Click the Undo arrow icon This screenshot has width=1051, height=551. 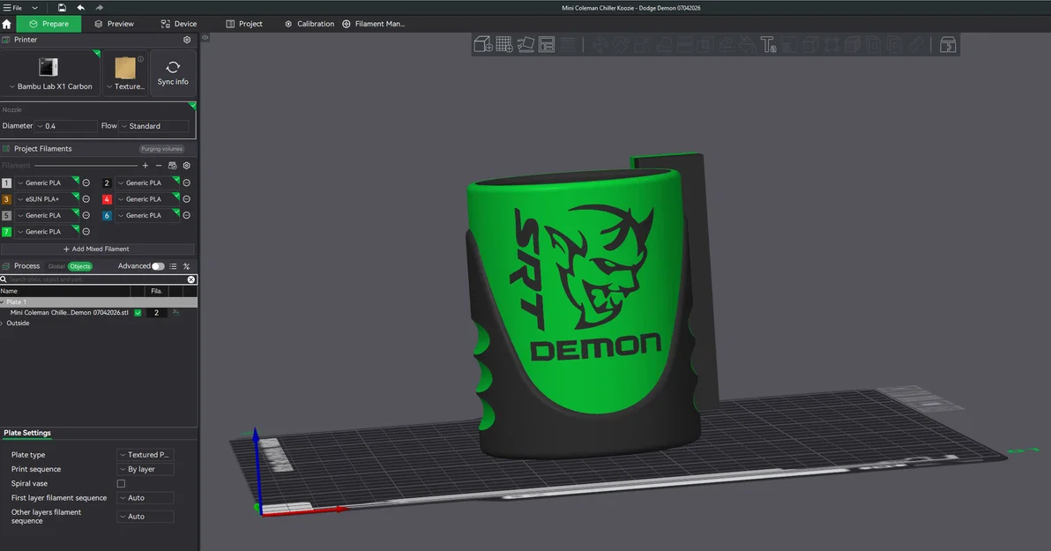tap(80, 7)
